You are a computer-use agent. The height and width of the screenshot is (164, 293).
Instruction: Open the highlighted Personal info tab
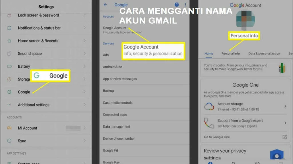coord(231,53)
